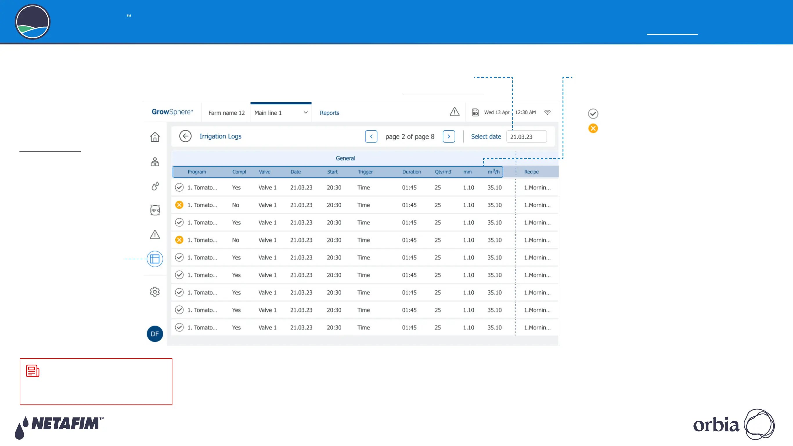
Task: Click completed check icon in fifth log row
Action: pyautogui.click(x=179, y=258)
